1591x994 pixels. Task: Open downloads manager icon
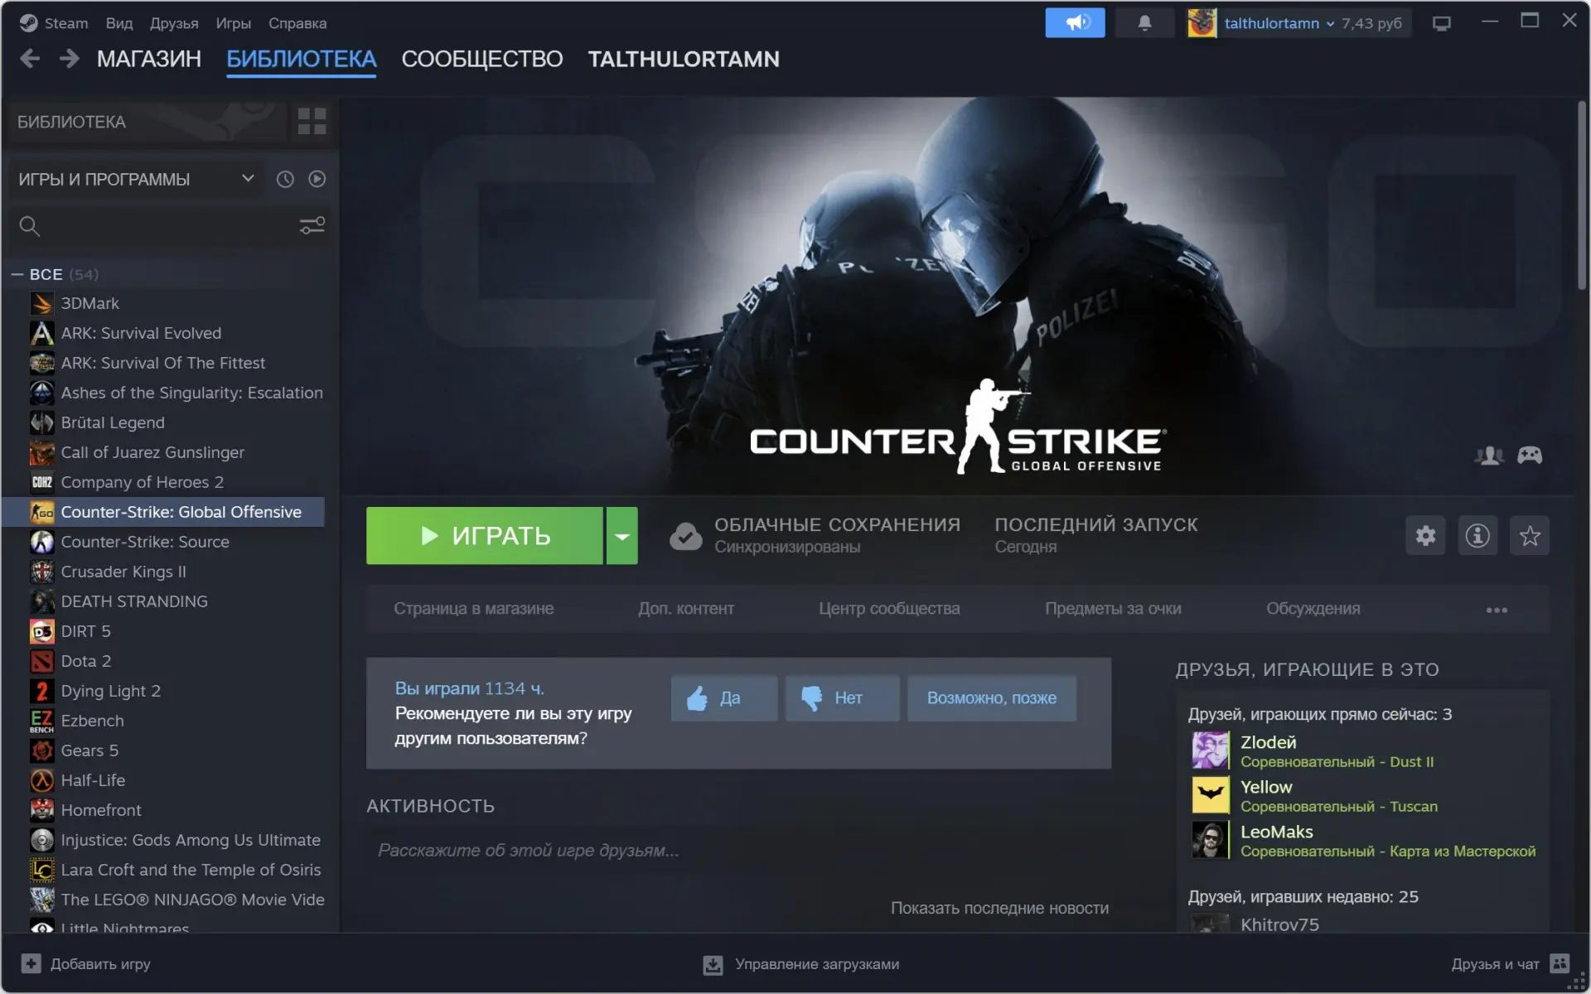[x=713, y=964]
